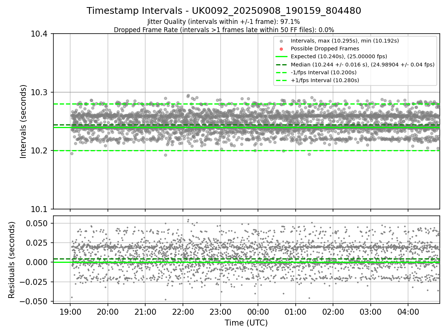Click the 20:00 x-axis tick label
Image resolution: width=448 pixels, height=336 pixels.
(x=108, y=311)
